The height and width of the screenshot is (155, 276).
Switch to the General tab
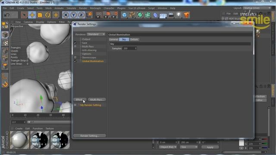(x=114, y=40)
